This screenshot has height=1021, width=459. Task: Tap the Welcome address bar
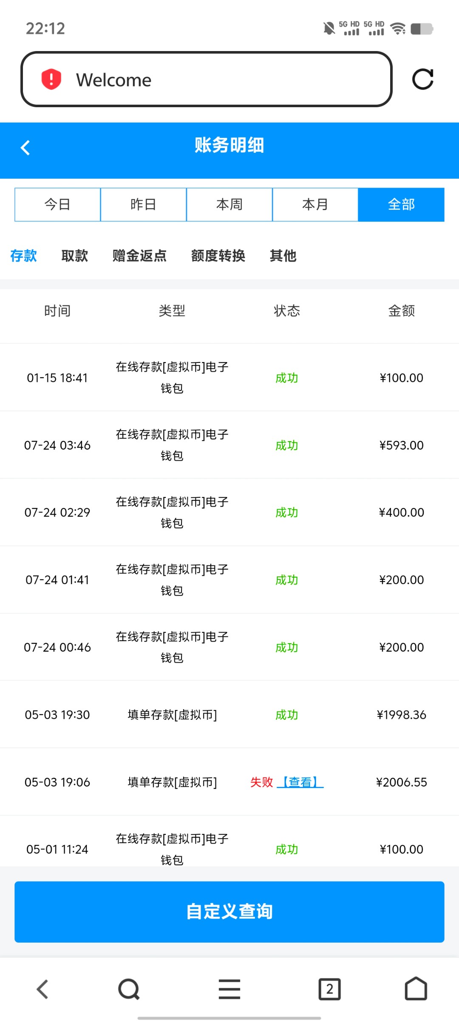point(206,80)
